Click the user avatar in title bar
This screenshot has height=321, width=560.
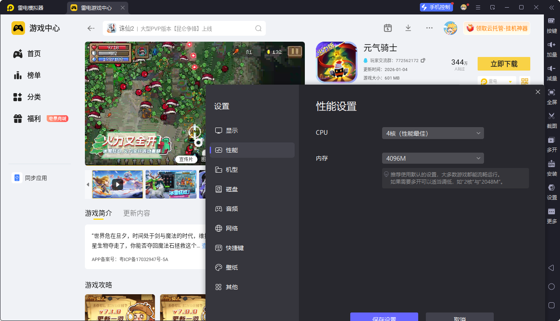point(464,8)
